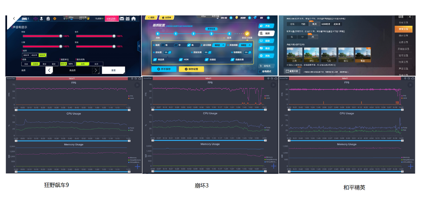Open the 战斗帧数 60帧 dropdown
424x199 pixels.
click(218, 45)
